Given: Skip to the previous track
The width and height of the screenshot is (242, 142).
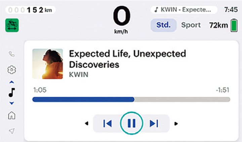Looking at the screenshot, I should (108, 124).
